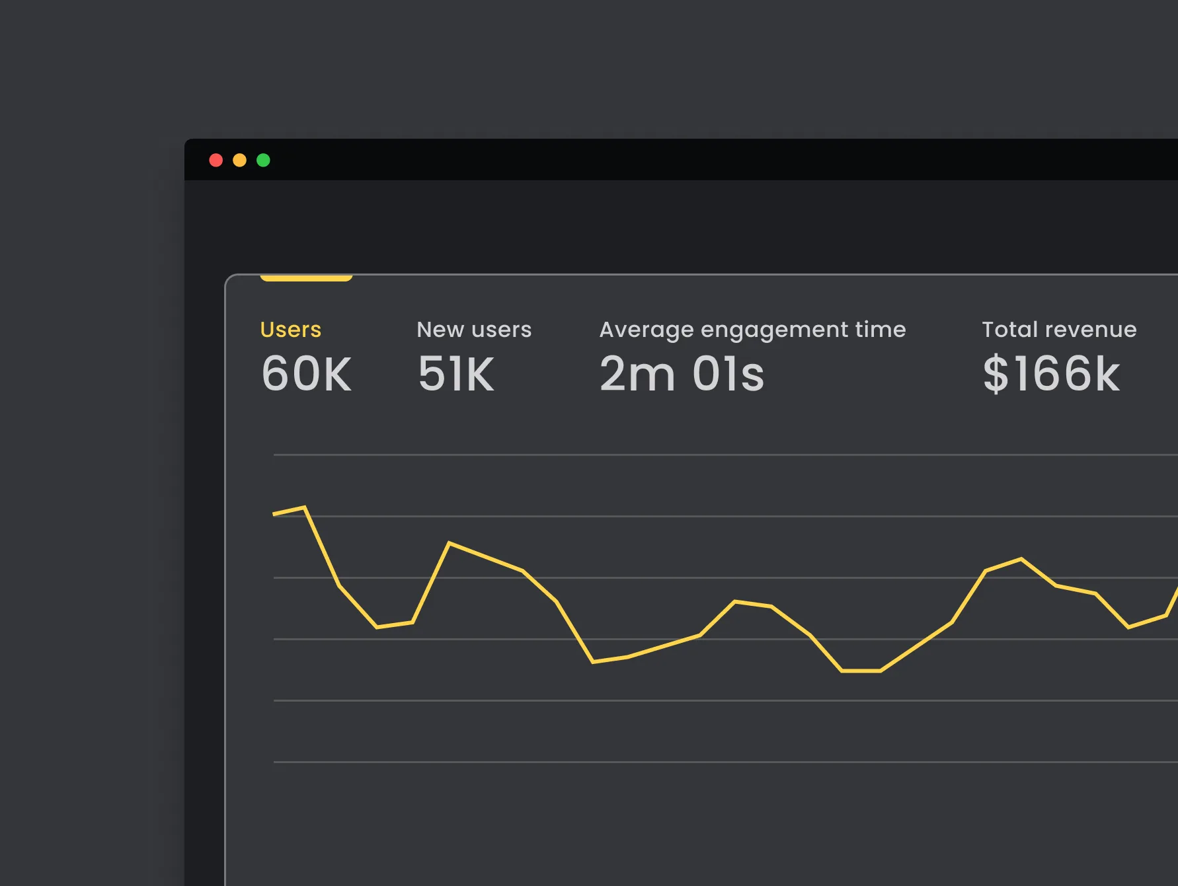Click the green maximize window button

click(x=263, y=161)
